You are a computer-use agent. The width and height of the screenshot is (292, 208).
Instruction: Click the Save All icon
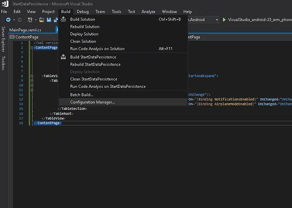[x=56, y=20]
